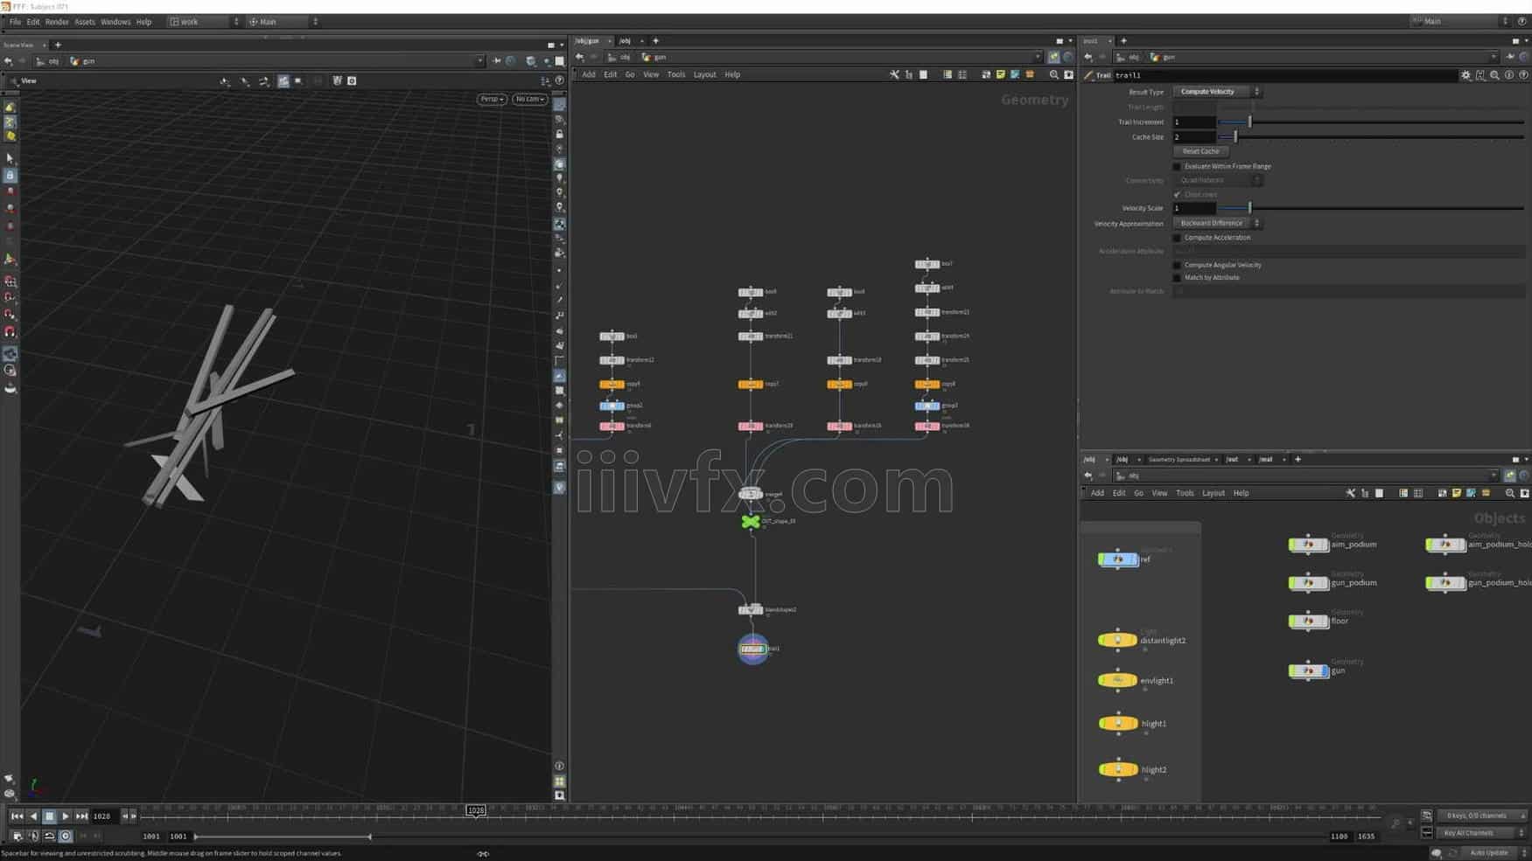Viewport: 1532px width, 861px height.
Task: Jump to last frame in playbar
Action: click(81, 816)
